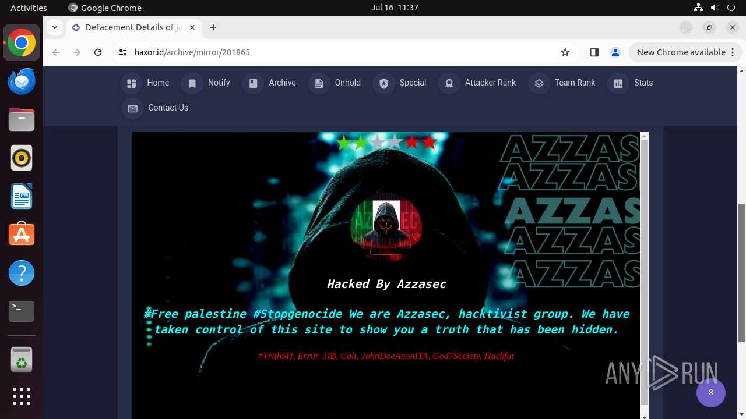
Task: Go forward in browser history
Action: [77, 52]
